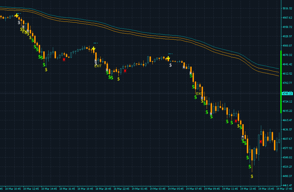Screen dimensions: 294x192
Task: Click the small teal dash above the 05:45 sell arrow
Action: coord(170,54)
